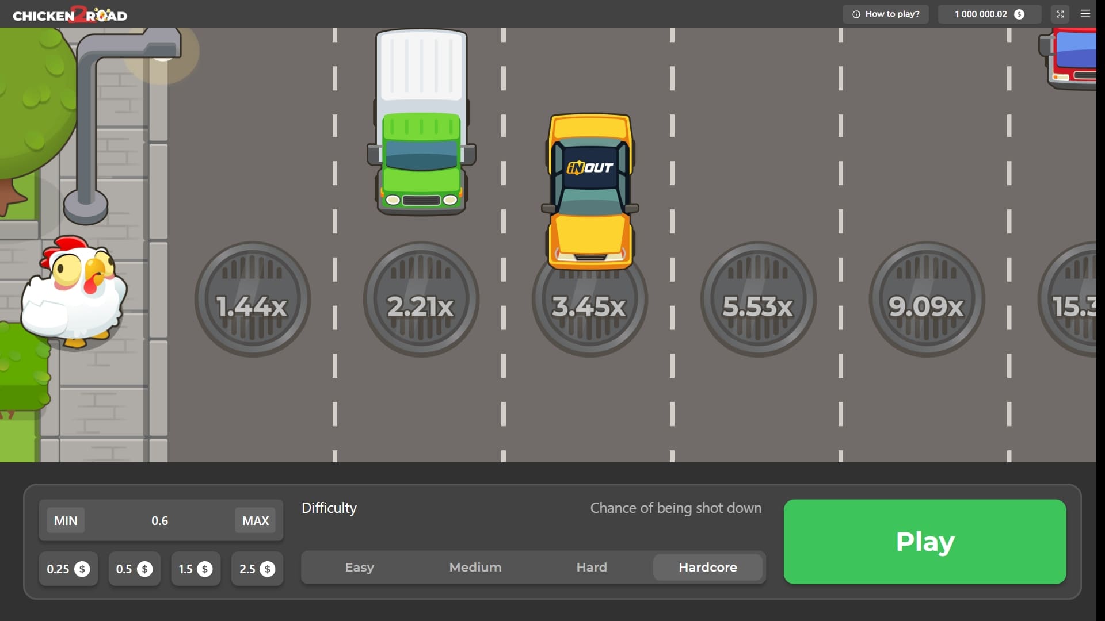This screenshot has width=1105, height=621.
Task: Open the How to play? guide
Action: point(886,14)
